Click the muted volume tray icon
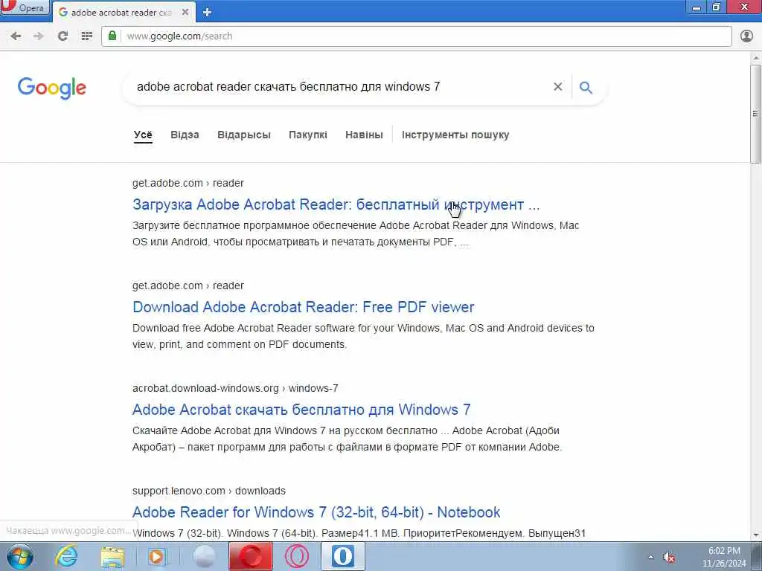This screenshot has width=762, height=571. pos(669,557)
